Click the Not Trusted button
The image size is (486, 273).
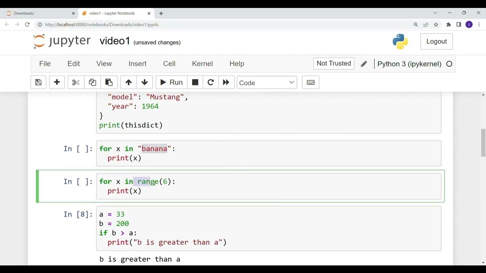click(x=334, y=63)
